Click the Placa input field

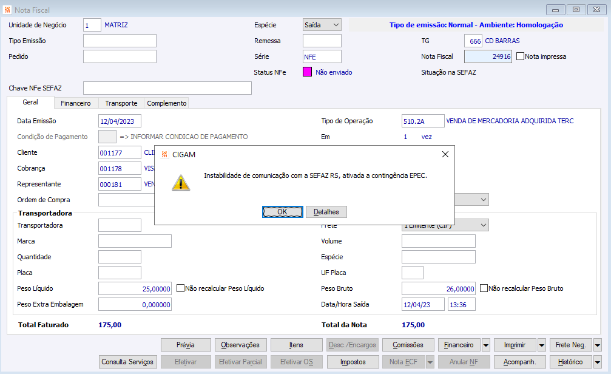120,273
